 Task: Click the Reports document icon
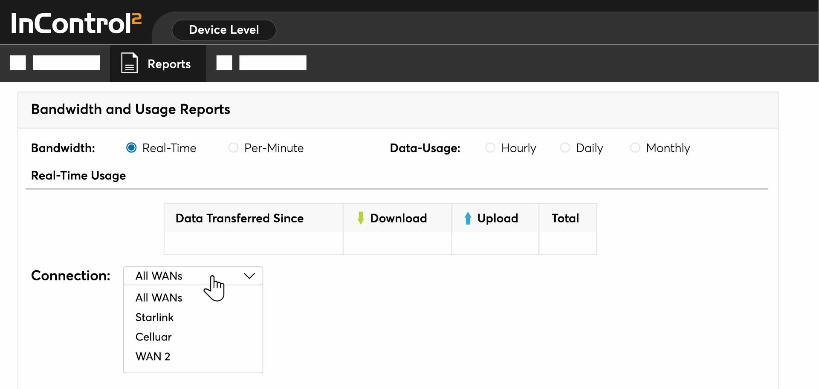[129, 63]
